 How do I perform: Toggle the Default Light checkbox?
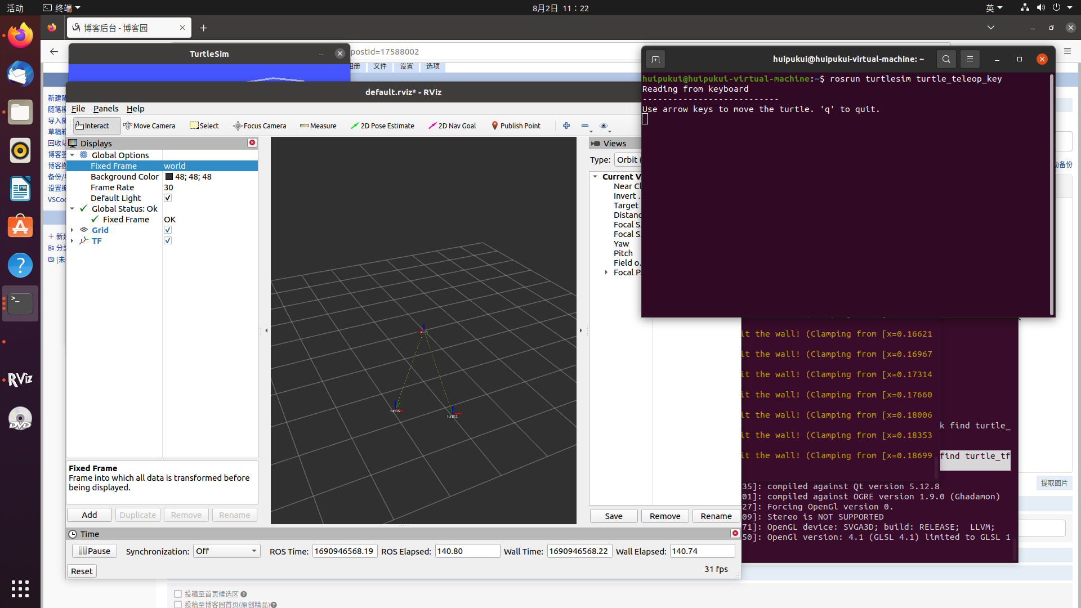click(168, 198)
